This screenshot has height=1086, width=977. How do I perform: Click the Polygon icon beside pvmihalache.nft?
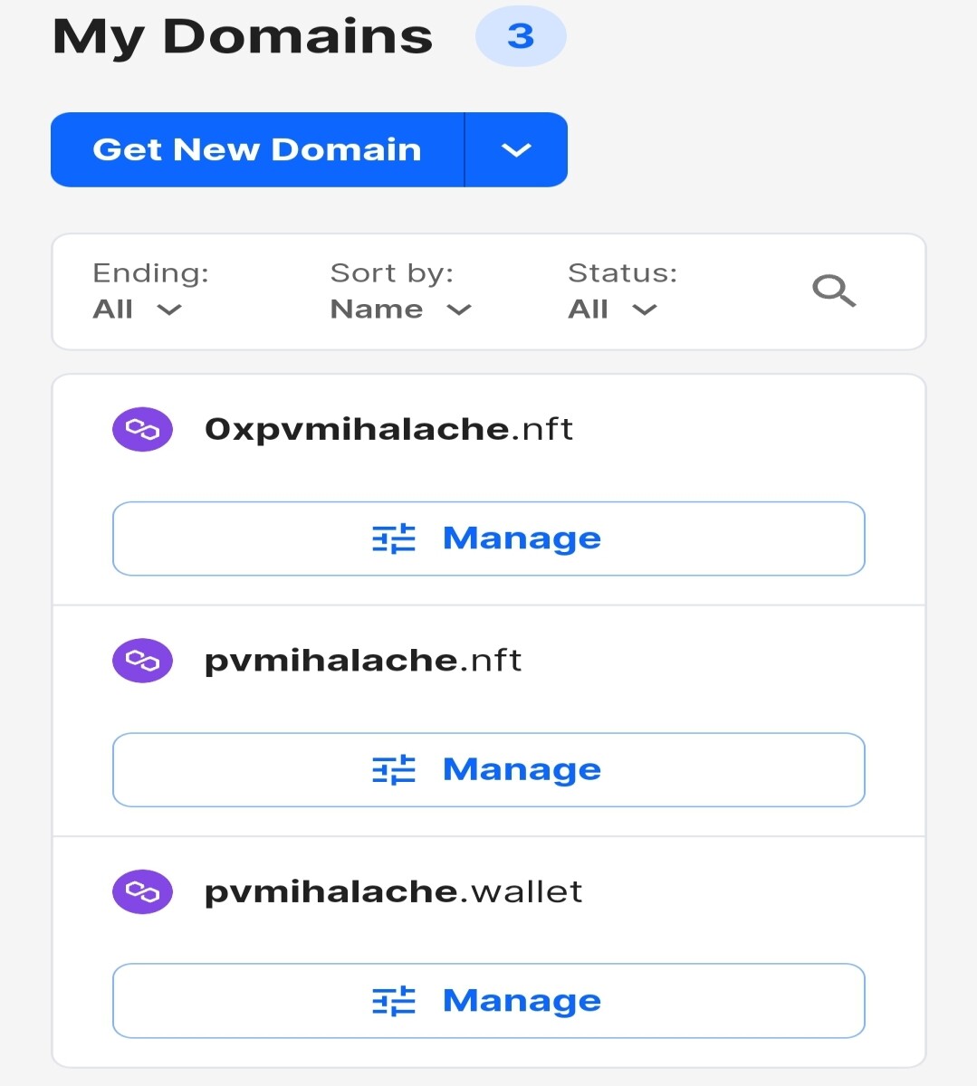(x=142, y=661)
